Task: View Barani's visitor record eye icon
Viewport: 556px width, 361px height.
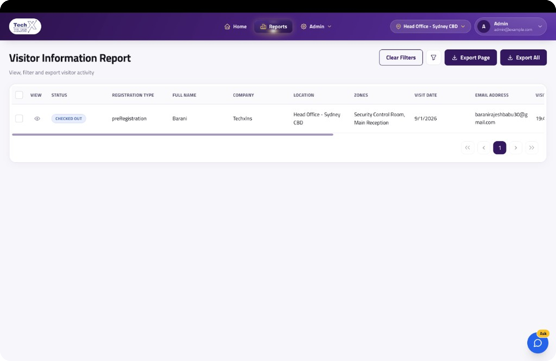Action: [37, 119]
